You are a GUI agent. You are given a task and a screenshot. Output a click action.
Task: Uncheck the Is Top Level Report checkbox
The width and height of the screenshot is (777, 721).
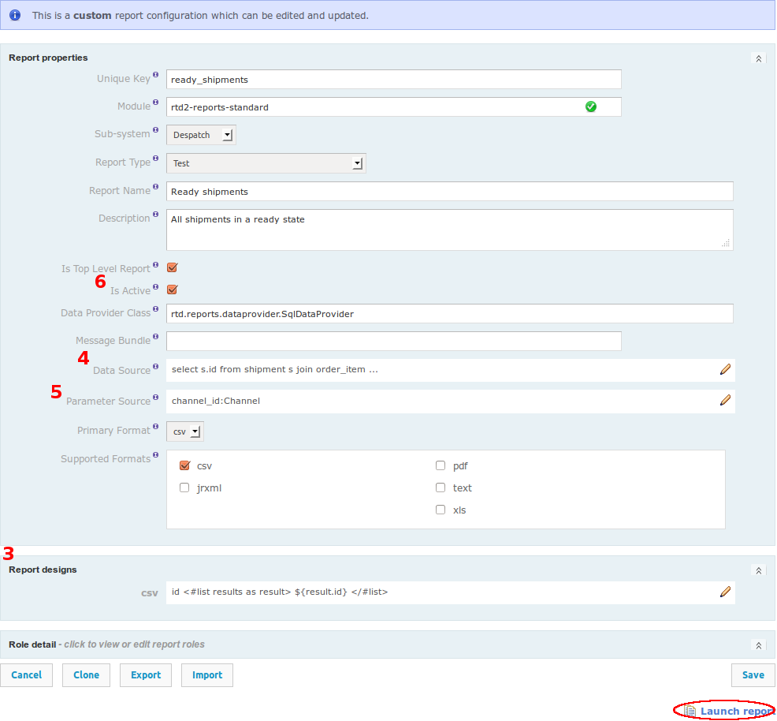coord(172,267)
